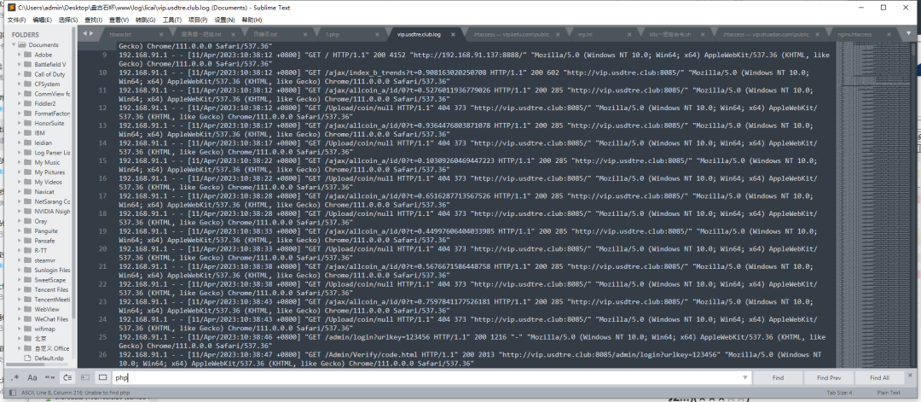Click the Oray folder icon
Image resolution: width=921 pixels, height=402 pixels.
(x=27, y=221)
